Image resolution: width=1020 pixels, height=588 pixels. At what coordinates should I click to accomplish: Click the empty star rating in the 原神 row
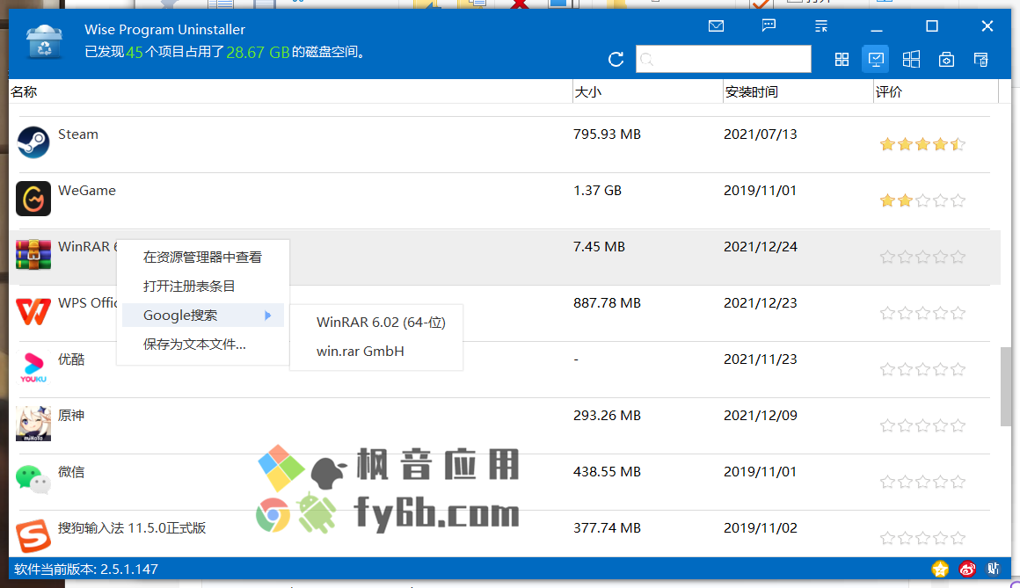922,426
